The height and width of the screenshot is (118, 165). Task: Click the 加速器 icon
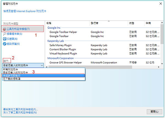coord(4,39)
